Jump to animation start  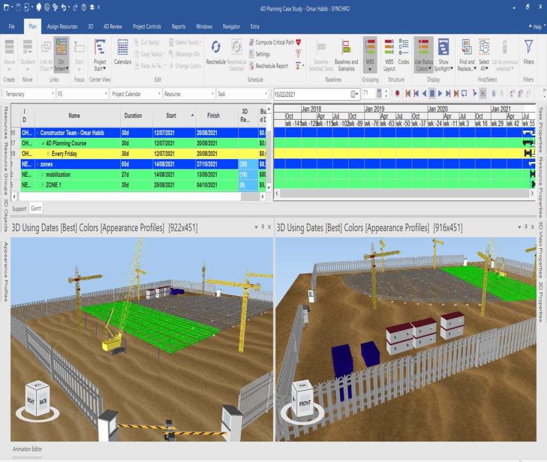pos(408,93)
